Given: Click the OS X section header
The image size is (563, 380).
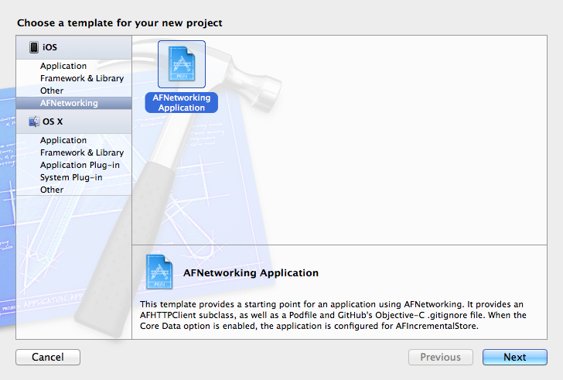Looking at the screenshot, I should (74, 122).
